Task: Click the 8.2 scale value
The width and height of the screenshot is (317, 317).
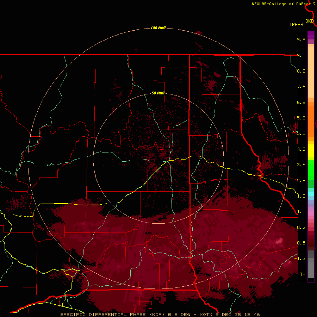Action: 301,71
